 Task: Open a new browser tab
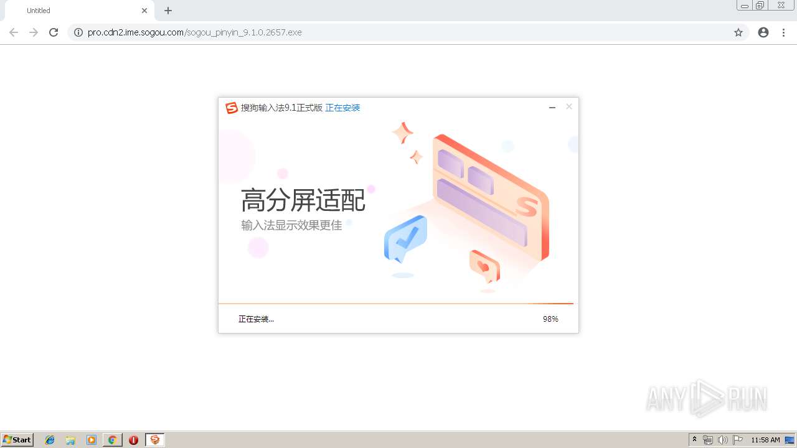pyautogui.click(x=168, y=11)
